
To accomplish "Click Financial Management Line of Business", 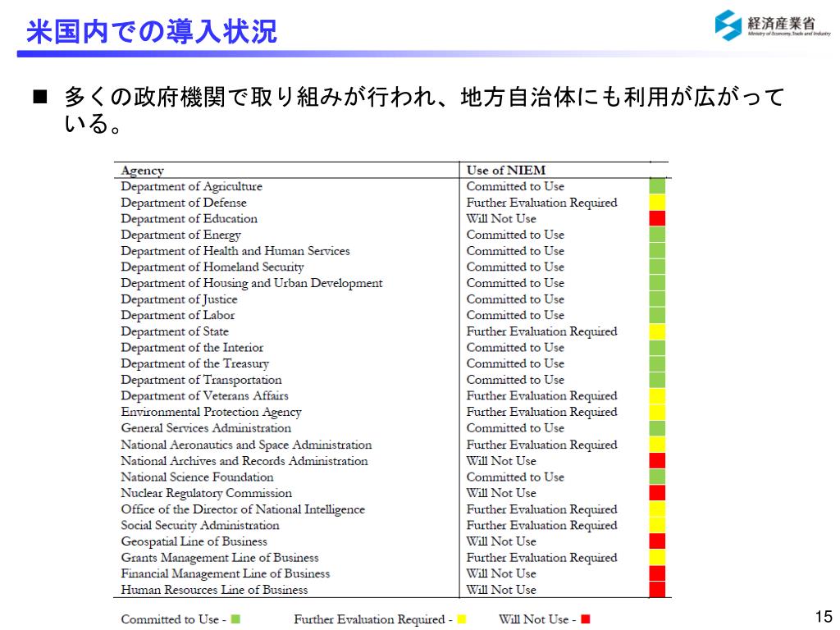I will (x=226, y=573).
